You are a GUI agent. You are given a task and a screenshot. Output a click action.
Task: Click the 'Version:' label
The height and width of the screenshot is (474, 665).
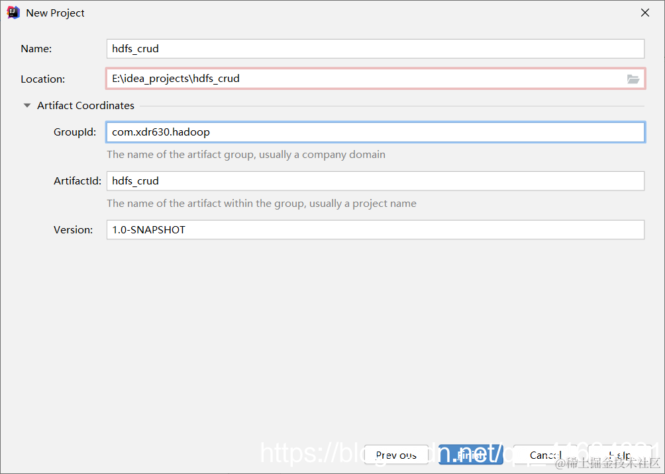[x=73, y=230]
